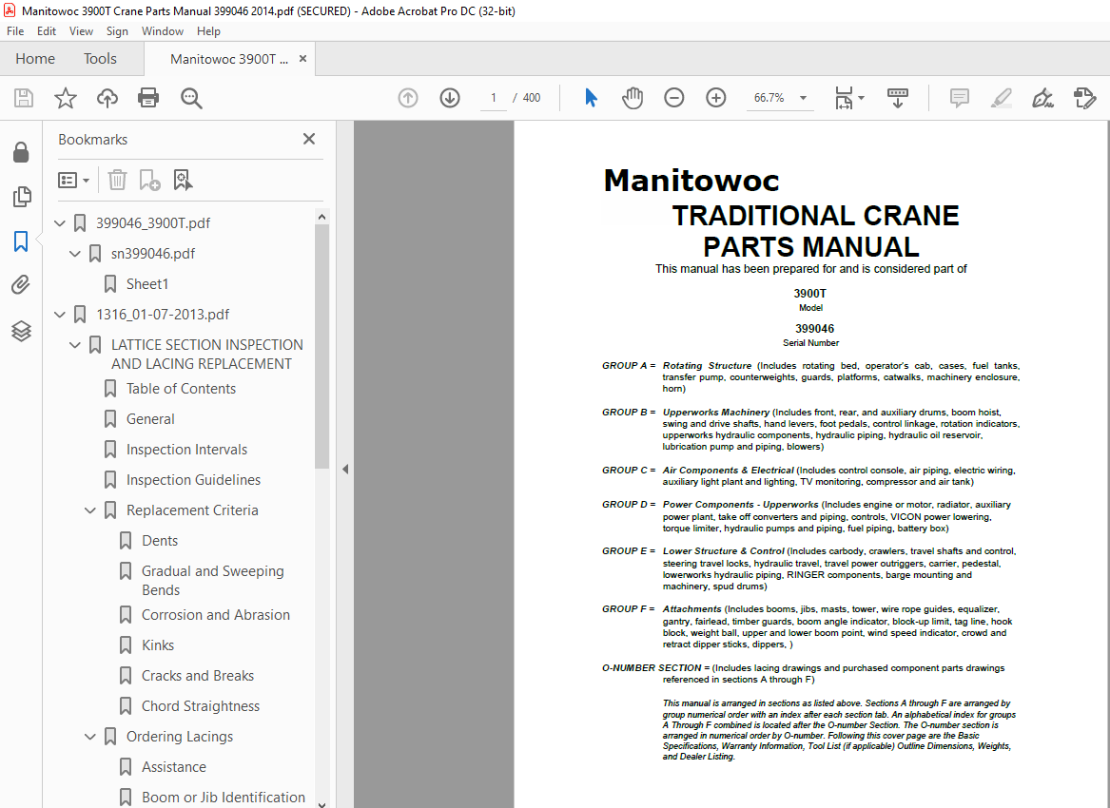Go to Chord Straightness bookmark
The width and height of the screenshot is (1110, 808).
tap(201, 706)
